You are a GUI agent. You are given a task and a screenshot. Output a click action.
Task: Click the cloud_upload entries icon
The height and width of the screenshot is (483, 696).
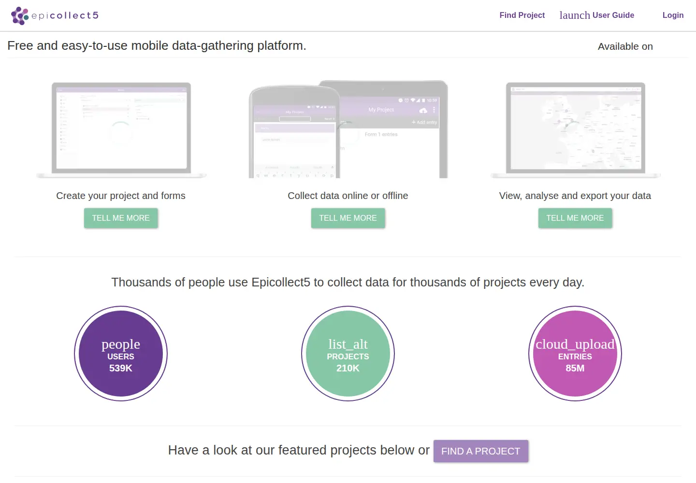[x=575, y=344]
